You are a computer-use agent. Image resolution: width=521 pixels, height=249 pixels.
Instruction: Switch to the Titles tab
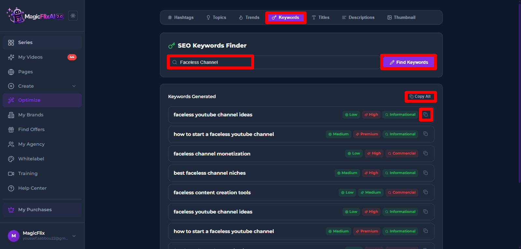tap(321, 17)
